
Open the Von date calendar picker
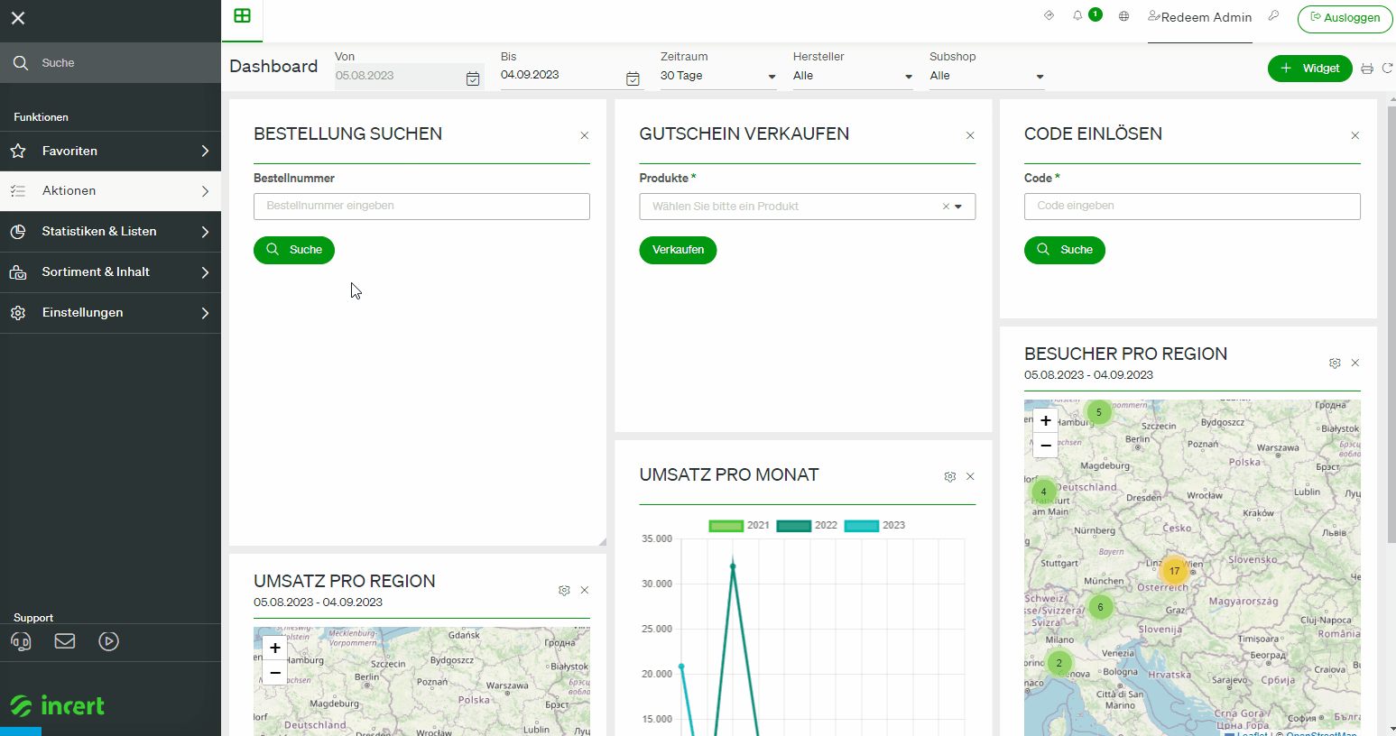pos(473,78)
